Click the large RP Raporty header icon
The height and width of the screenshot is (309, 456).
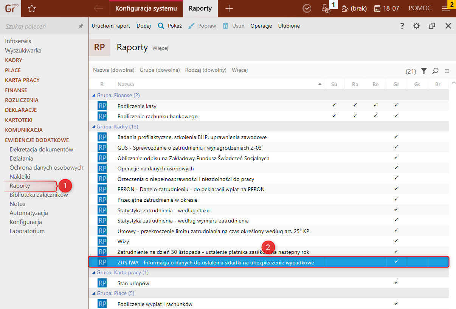(x=99, y=47)
